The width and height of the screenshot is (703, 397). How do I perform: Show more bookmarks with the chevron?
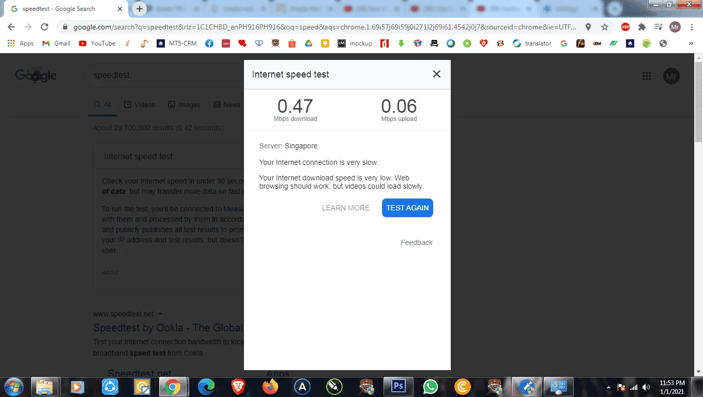click(691, 43)
